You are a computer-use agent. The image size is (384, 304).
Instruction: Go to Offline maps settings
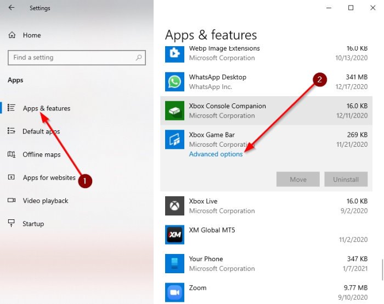point(42,154)
